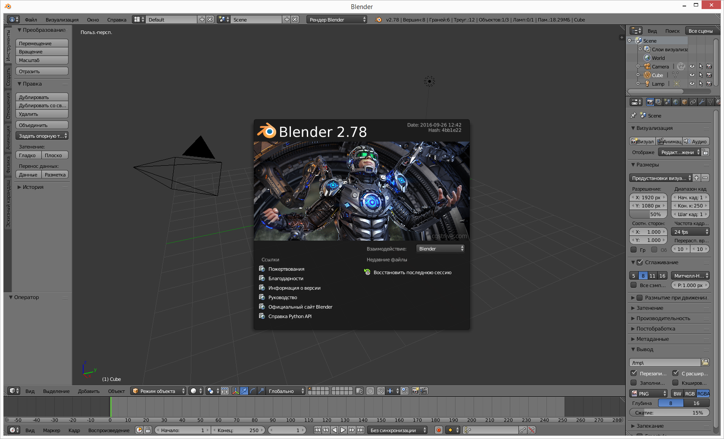The width and height of the screenshot is (724, 439).
Task: Toggle the snap magnet icon
Action: click(x=381, y=391)
